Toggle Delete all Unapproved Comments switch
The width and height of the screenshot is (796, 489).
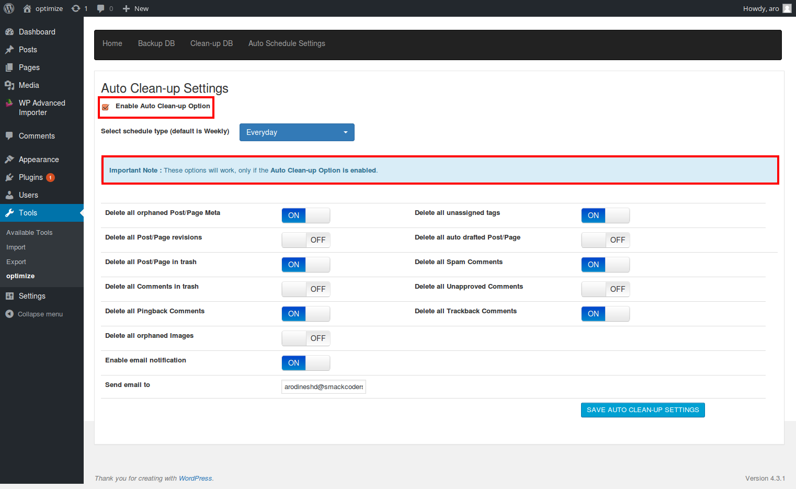(x=606, y=289)
